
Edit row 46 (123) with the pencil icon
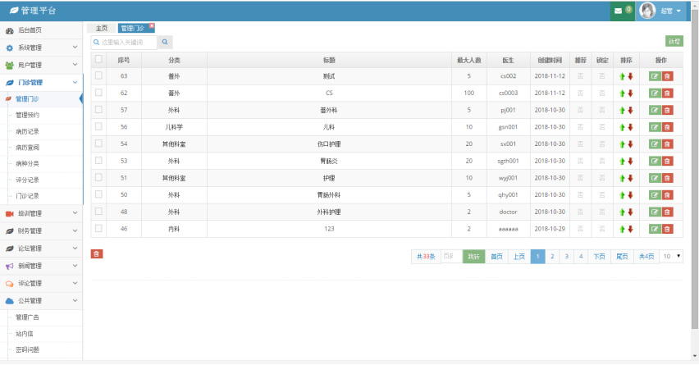[x=655, y=229]
